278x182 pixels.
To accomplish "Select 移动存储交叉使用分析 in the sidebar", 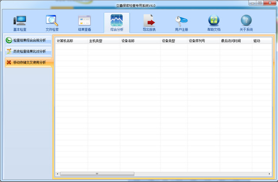I will tap(29, 63).
